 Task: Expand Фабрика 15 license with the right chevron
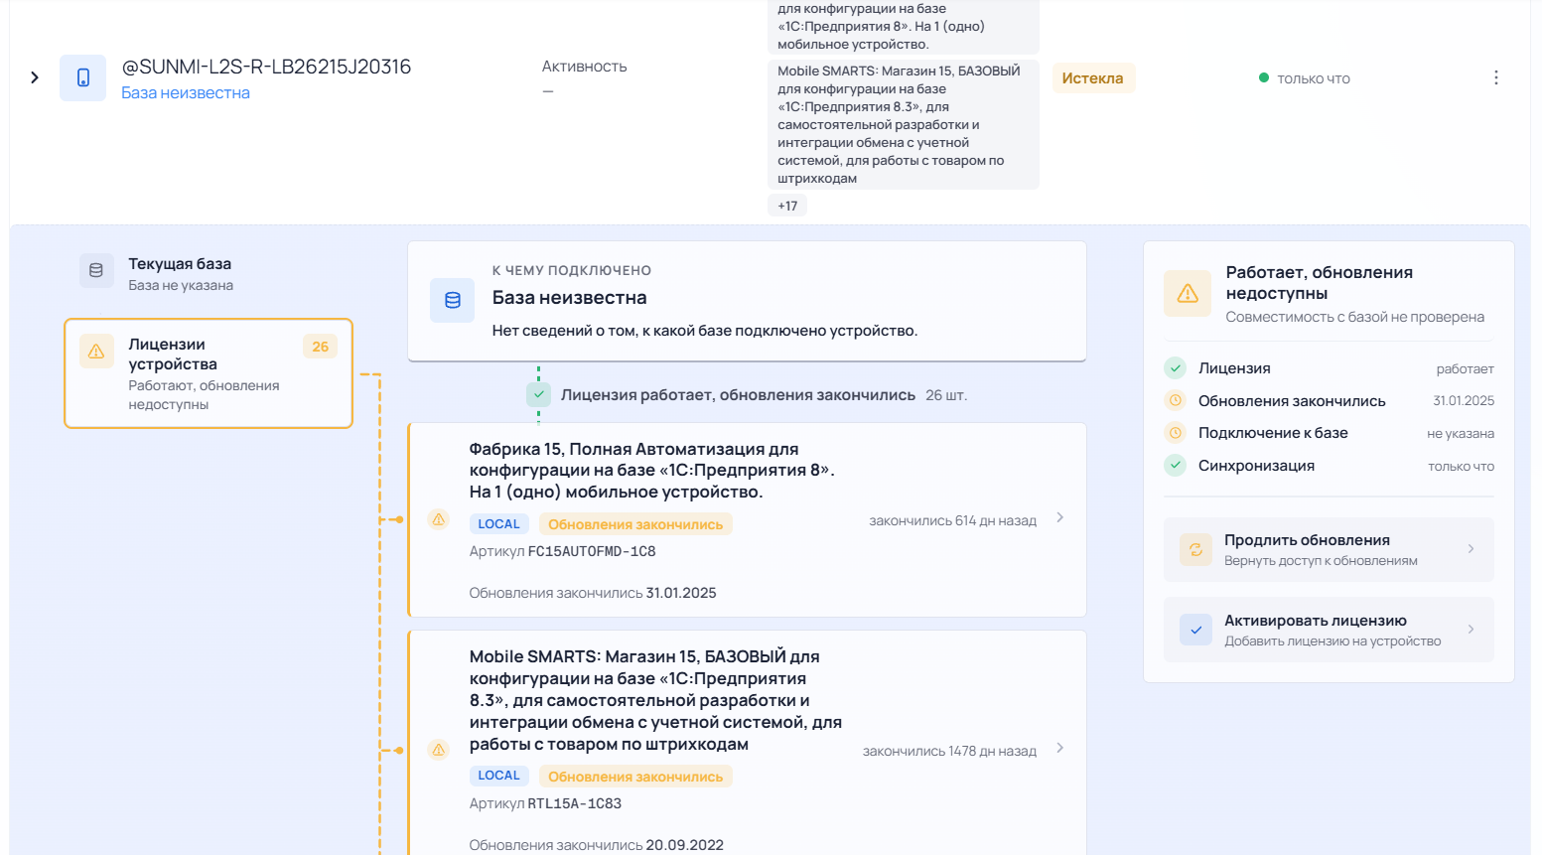pyautogui.click(x=1060, y=517)
